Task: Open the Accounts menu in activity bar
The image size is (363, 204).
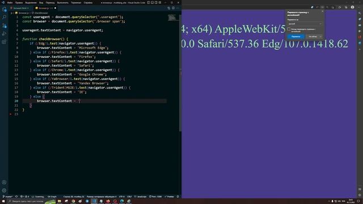Action: tap(4, 182)
